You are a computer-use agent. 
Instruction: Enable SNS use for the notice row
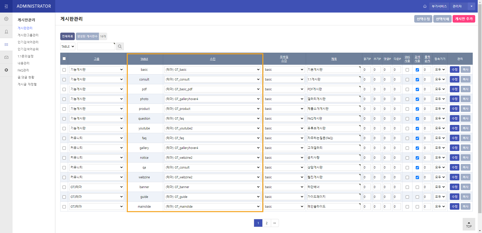point(407,158)
